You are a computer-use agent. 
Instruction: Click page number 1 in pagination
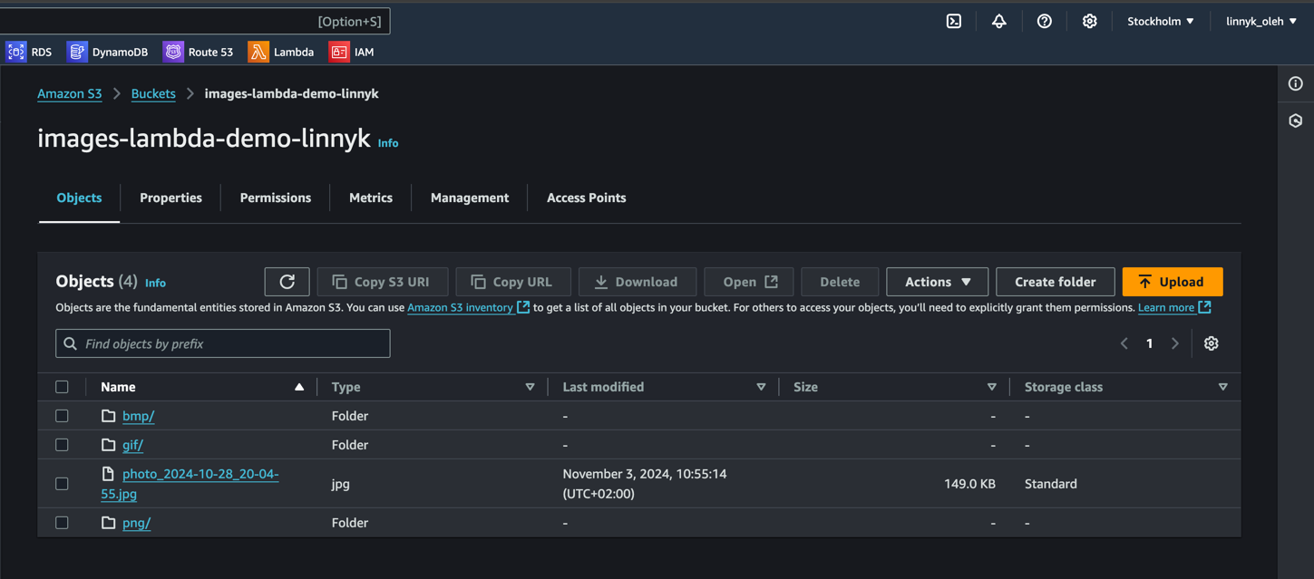click(1150, 343)
